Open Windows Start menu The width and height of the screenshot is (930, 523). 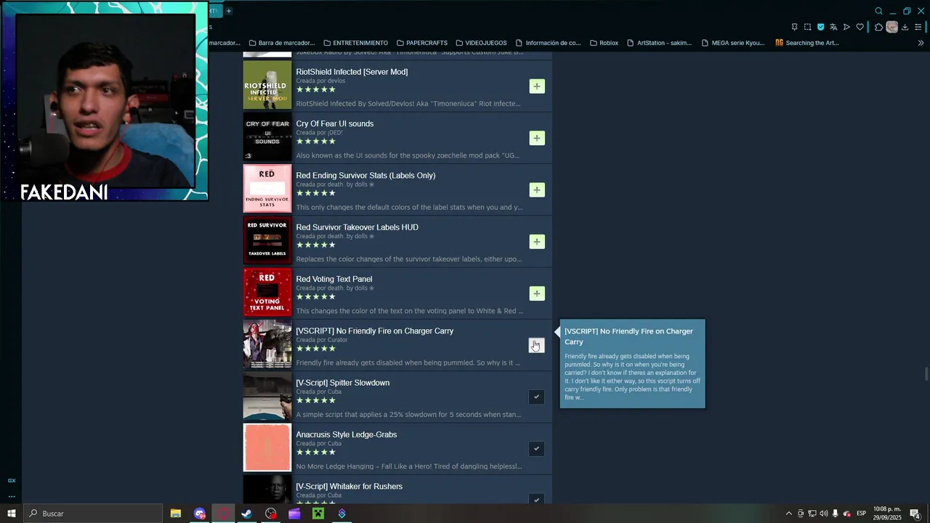[12, 514]
